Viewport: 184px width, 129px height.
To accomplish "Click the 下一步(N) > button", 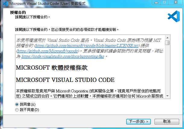I will [x=139, y=121].
